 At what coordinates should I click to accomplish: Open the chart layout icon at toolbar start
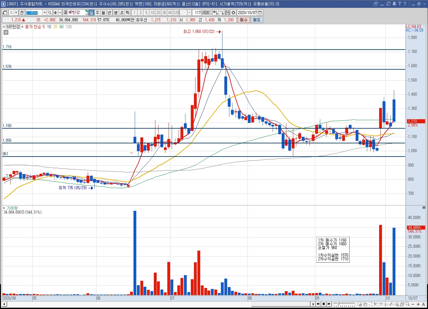(x=5, y=13)
